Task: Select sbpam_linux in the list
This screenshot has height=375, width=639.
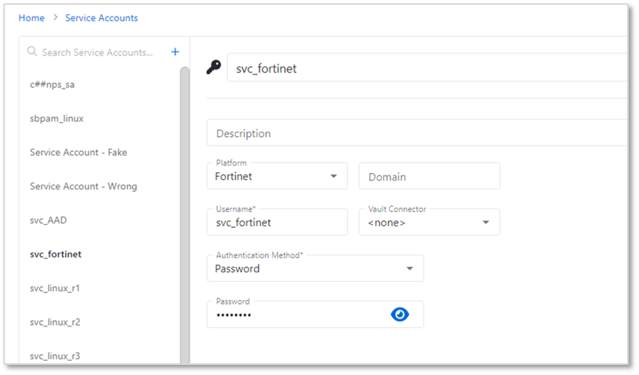Action: point(56,118)
